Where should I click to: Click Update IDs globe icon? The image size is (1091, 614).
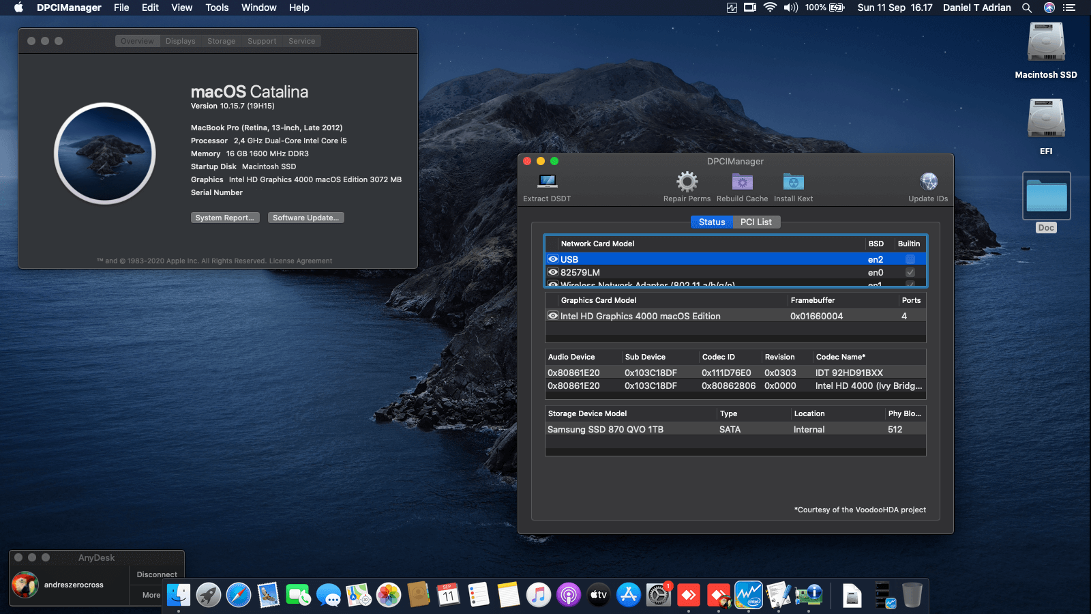point(928,181)
